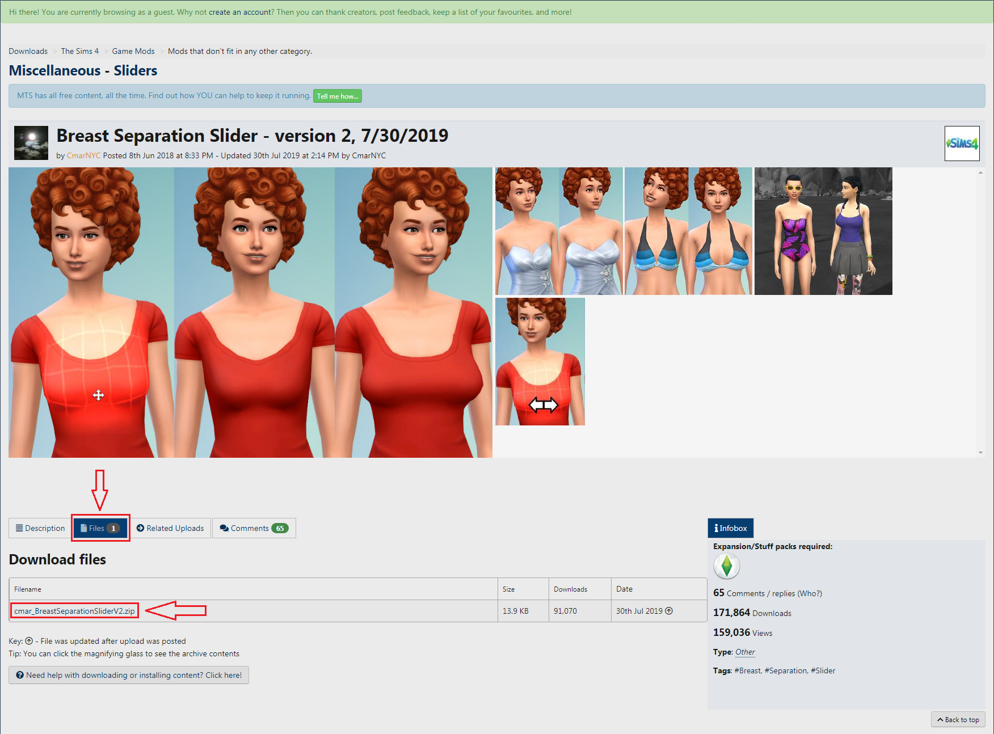Screen dimensions: 994x734
Task: Click the updated-file marker icon beside 30th Jul 2019
Action: point(669,611)
